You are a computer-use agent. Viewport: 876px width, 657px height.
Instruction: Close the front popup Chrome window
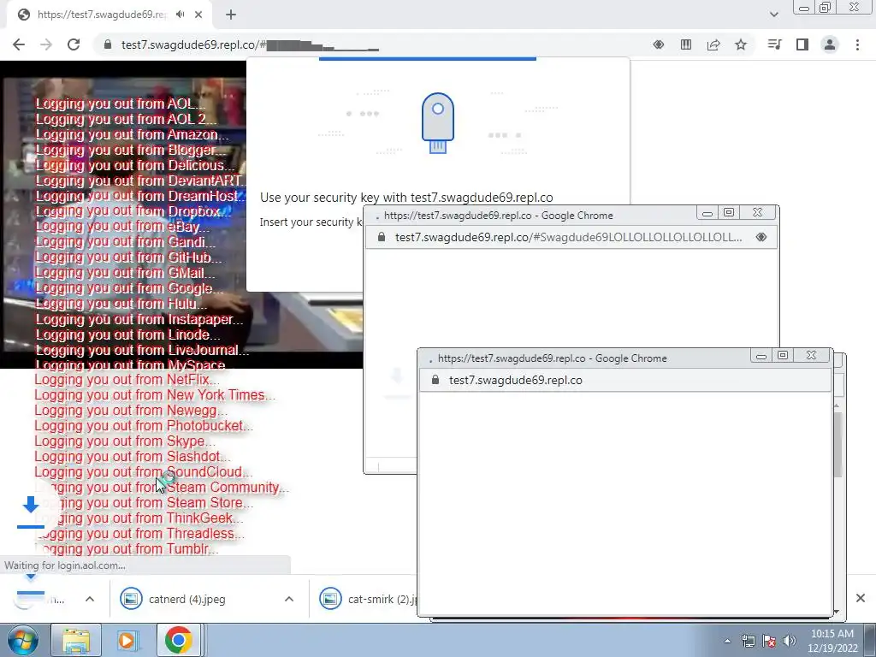811,355
